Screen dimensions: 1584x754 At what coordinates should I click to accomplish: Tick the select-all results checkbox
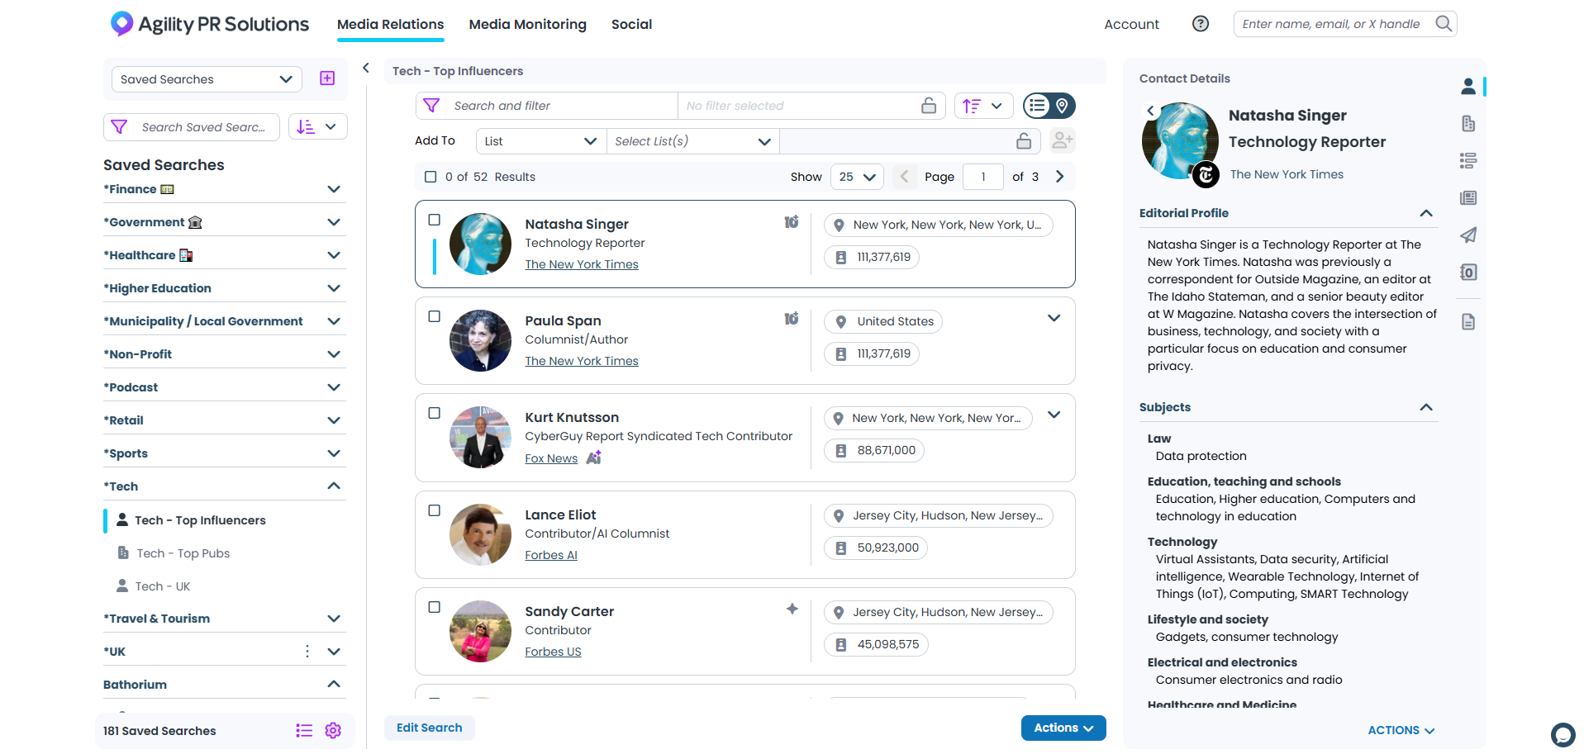click(430, 177)
